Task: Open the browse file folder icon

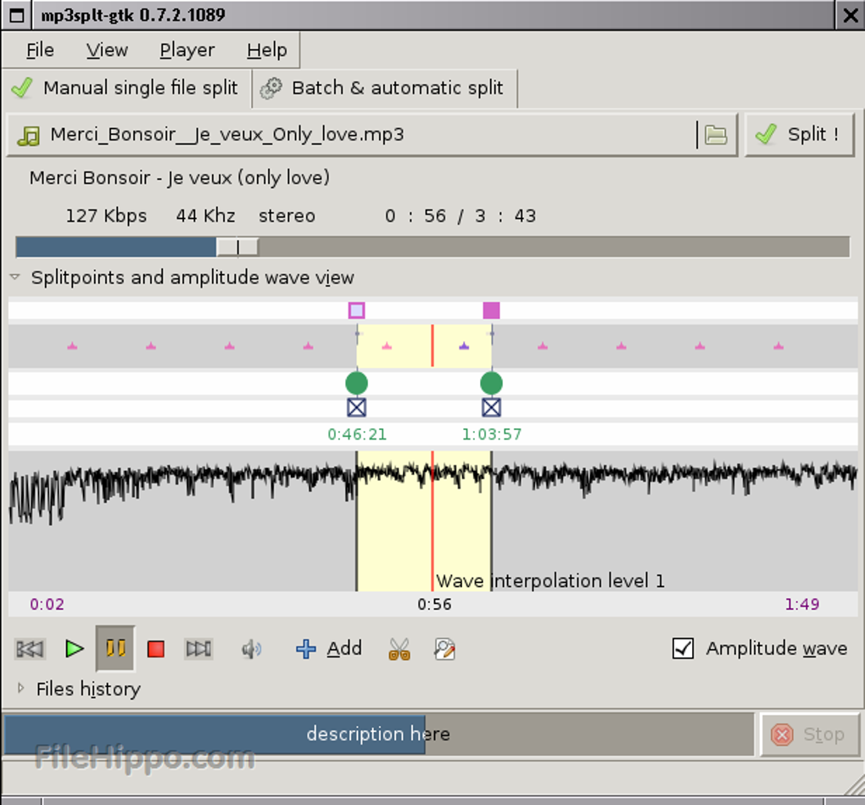Action: coord(717,135)
